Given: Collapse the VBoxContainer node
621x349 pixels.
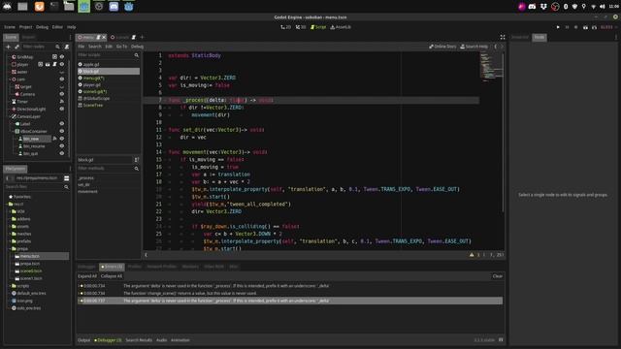Looking at the screenshot, I should coord(13,132).
